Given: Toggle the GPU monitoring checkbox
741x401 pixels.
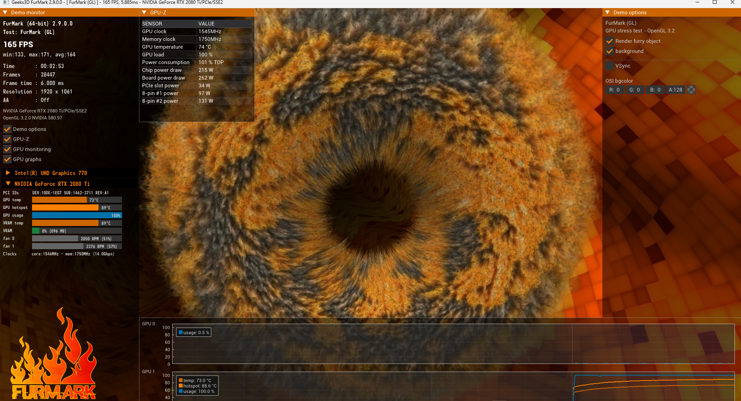Looking at the screenshot, I should (7, 149).
